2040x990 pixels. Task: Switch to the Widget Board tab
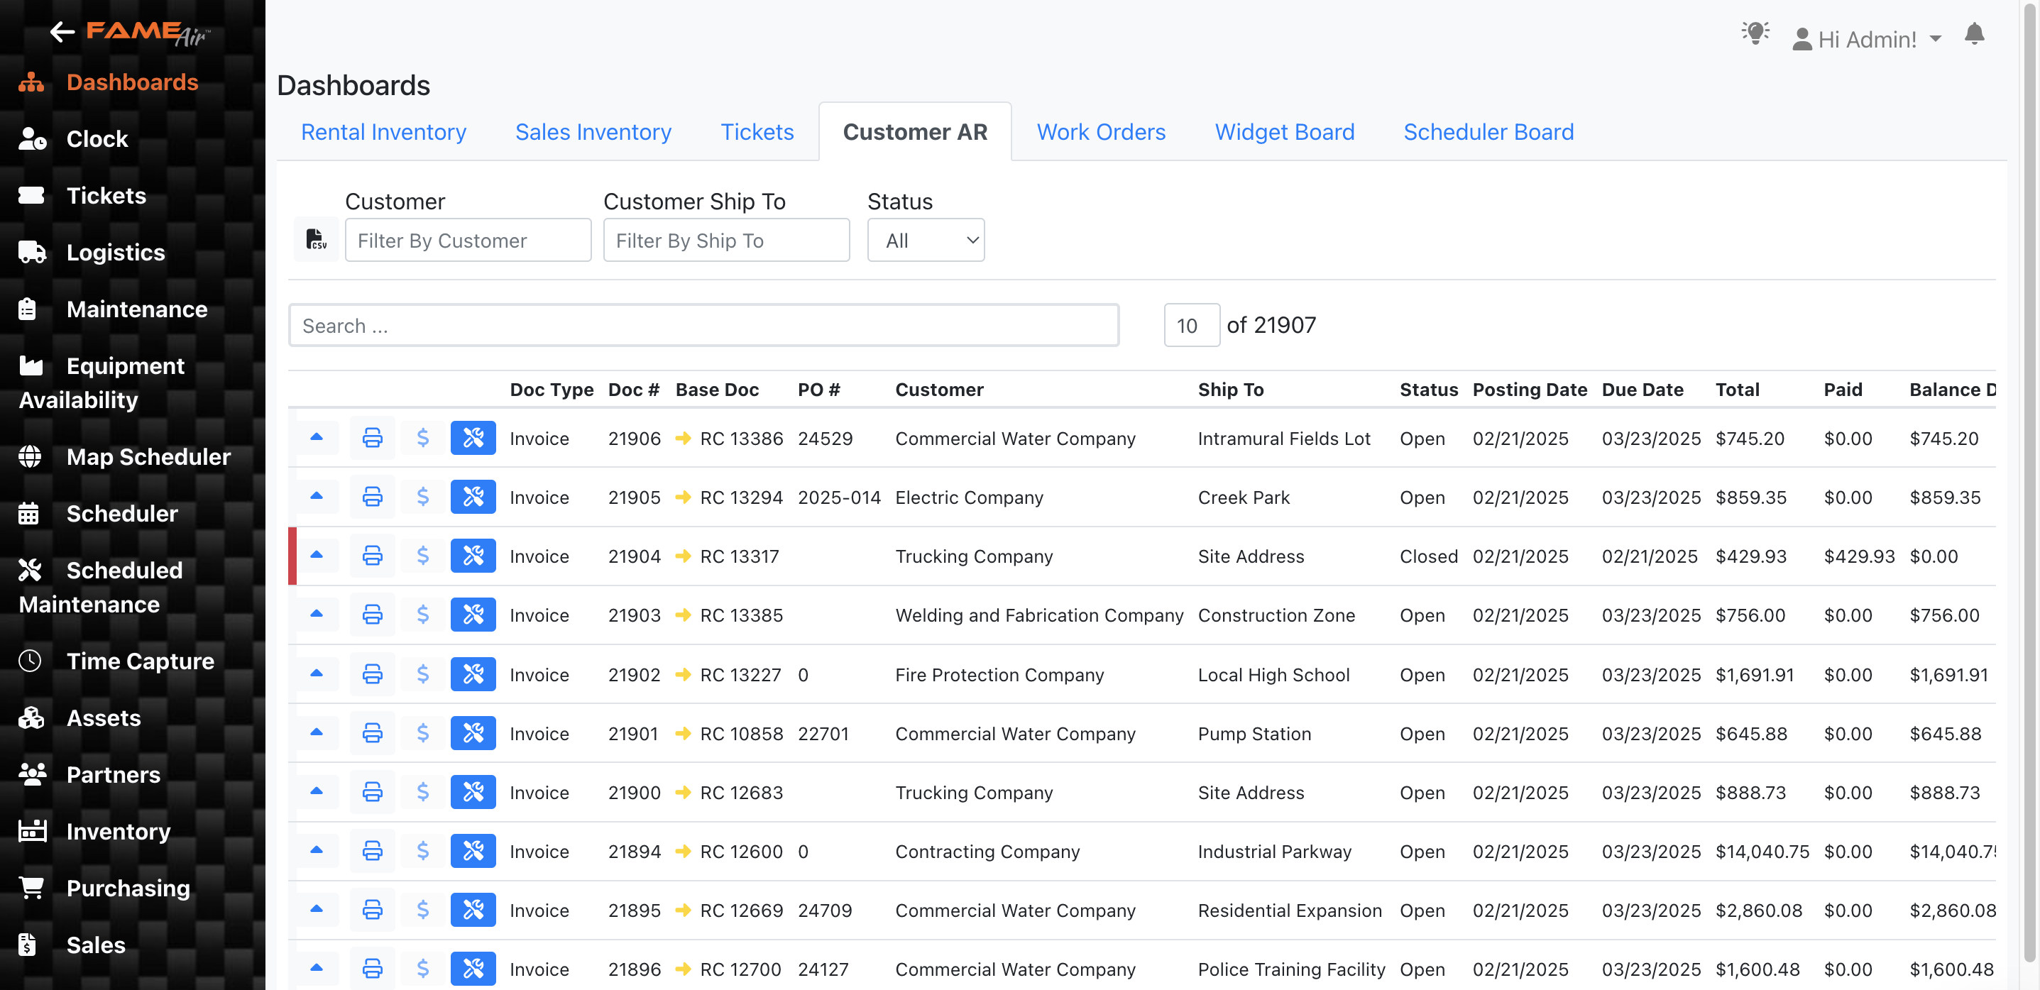[x=1285, y=131]
